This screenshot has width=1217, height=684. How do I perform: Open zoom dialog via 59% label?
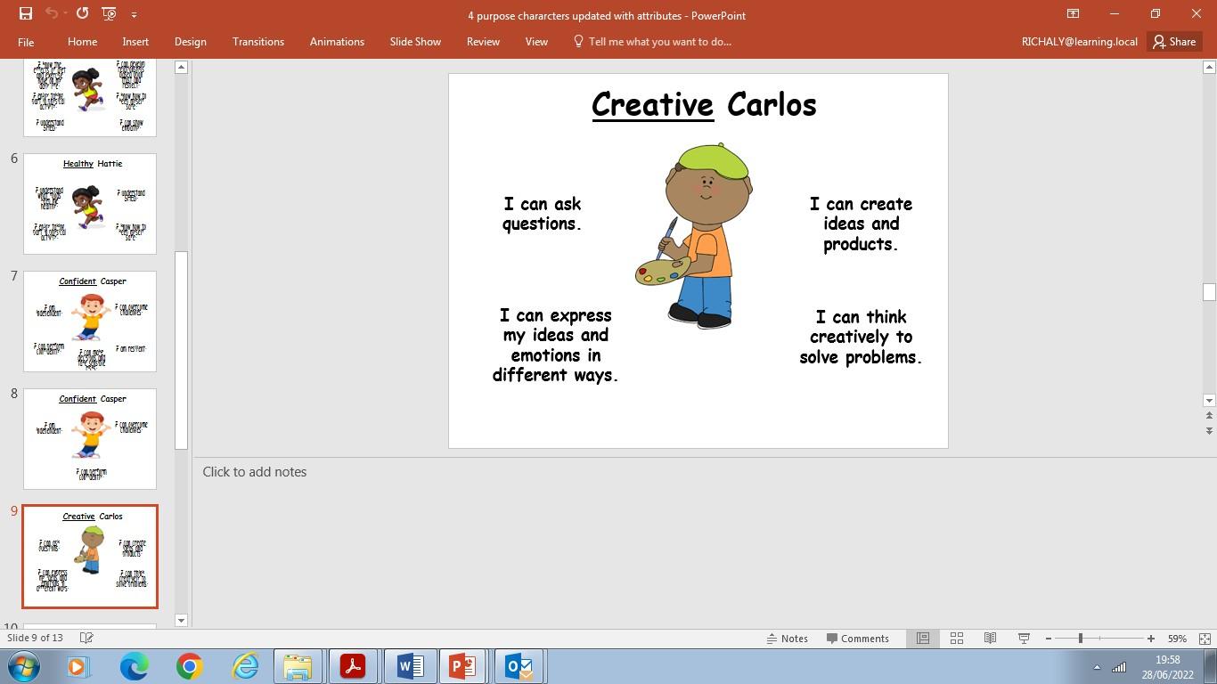(x=1177, y=638)
